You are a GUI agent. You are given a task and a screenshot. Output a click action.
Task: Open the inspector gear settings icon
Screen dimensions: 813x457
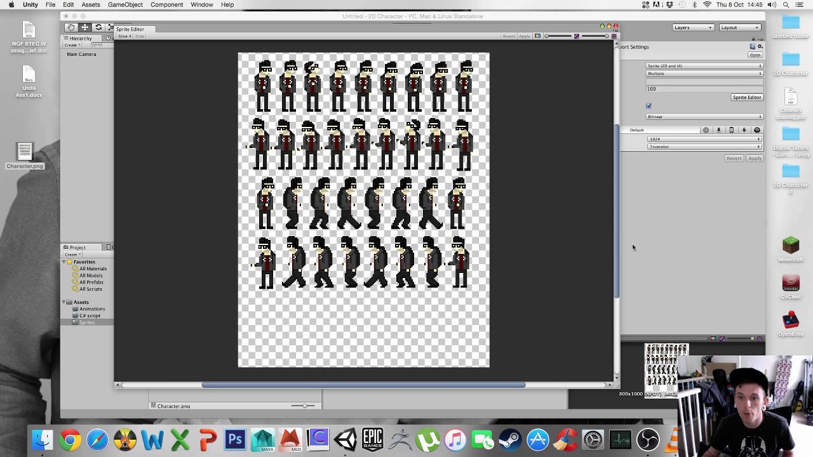pos(760,46)
